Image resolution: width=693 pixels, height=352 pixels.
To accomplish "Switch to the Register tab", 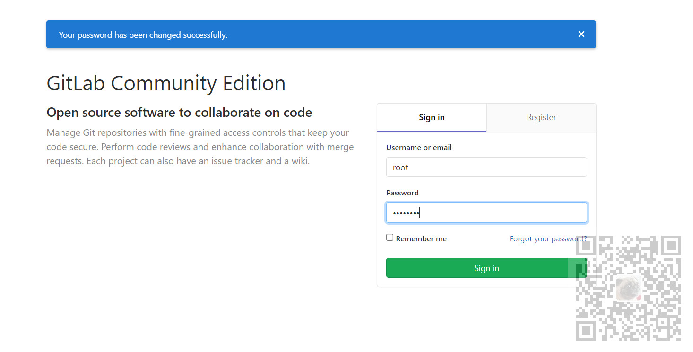I will pyautogui.click(x=541, y=117).
